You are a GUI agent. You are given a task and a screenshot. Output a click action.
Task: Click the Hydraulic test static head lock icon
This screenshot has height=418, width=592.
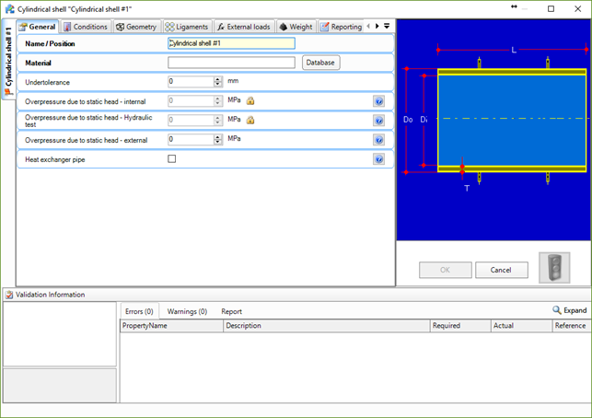pos(250,120)
